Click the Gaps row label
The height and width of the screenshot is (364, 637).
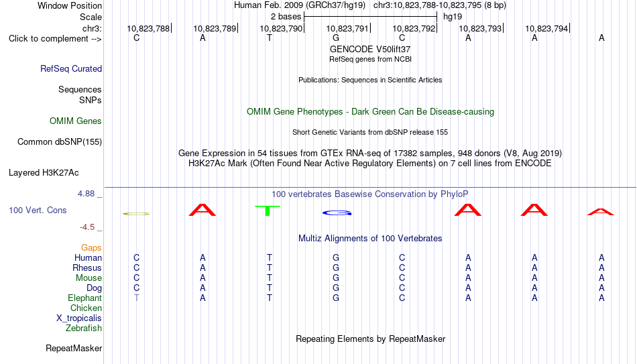pos(91,248)
